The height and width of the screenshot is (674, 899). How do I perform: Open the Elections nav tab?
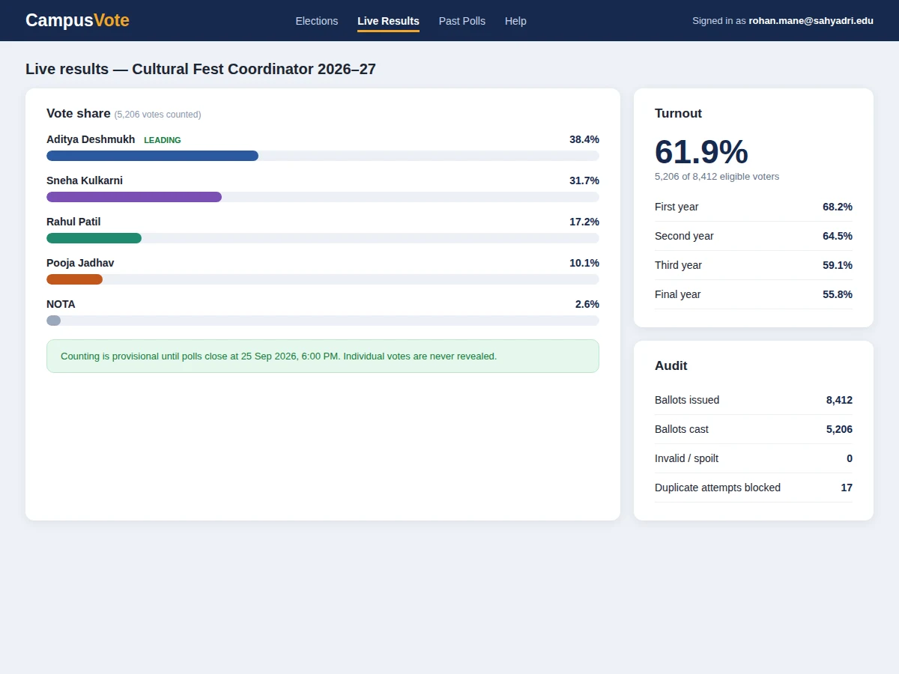pos(317,21)
